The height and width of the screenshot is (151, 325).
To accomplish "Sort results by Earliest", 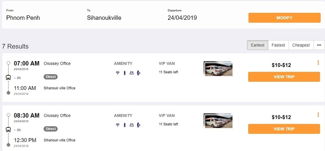I will [x=258, y=45].
